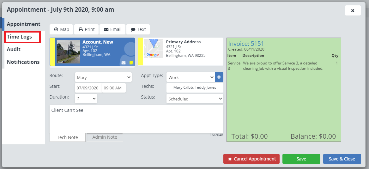Click the plus icon beside Appt Type
Image resolution: width=369 pixels, height=169 pixels.
(219, 77)
